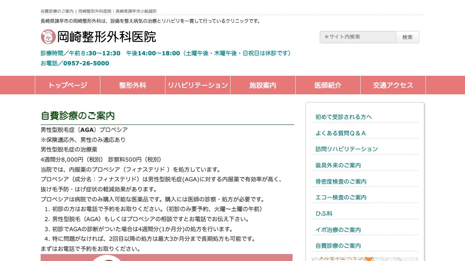Click phone number 0957-26-5000
This screenshot has width=465, height=261.
pos(86,63)
